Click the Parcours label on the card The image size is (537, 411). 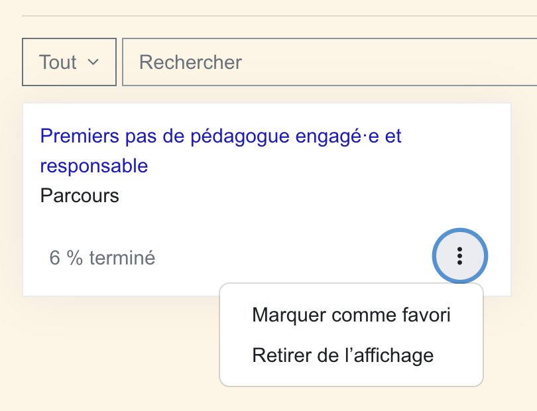click(79, 196)
